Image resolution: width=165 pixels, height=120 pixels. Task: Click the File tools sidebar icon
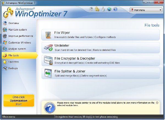[x=5, y=55]
